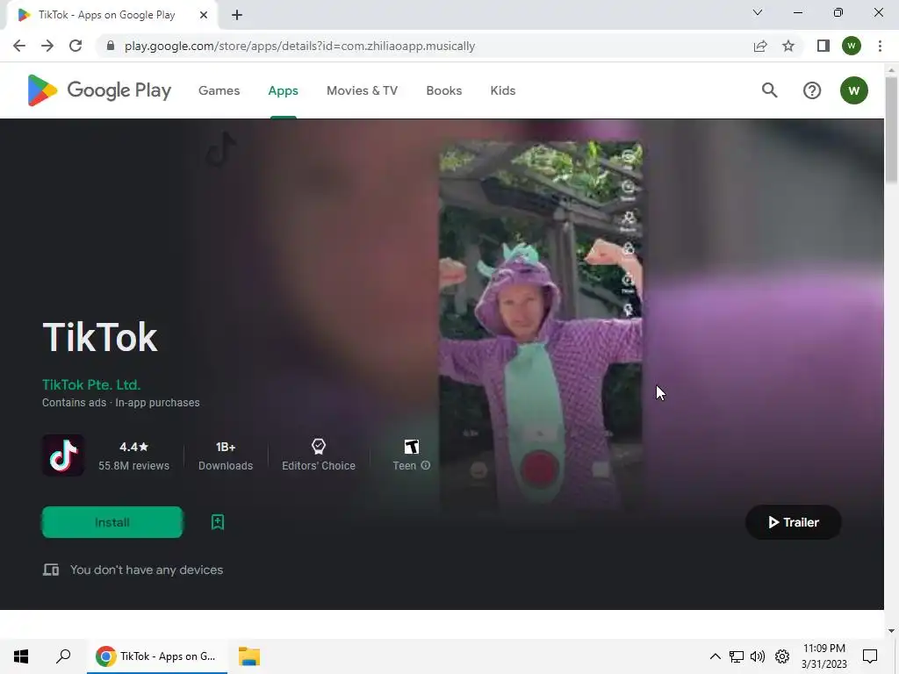Click the 55.8M reviews rating
The height and width of the screenshot is (674, 899).
[x=133, y=455]
